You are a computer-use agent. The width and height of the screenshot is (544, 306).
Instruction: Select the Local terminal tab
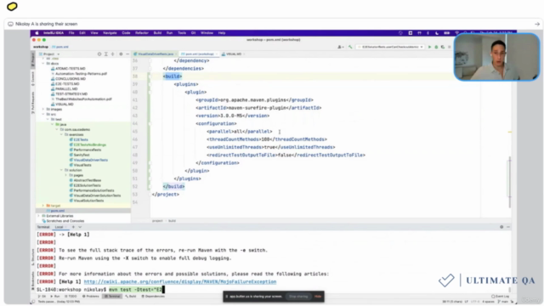[59, 227]
